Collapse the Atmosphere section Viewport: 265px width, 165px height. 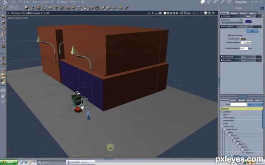coord(222,27)
